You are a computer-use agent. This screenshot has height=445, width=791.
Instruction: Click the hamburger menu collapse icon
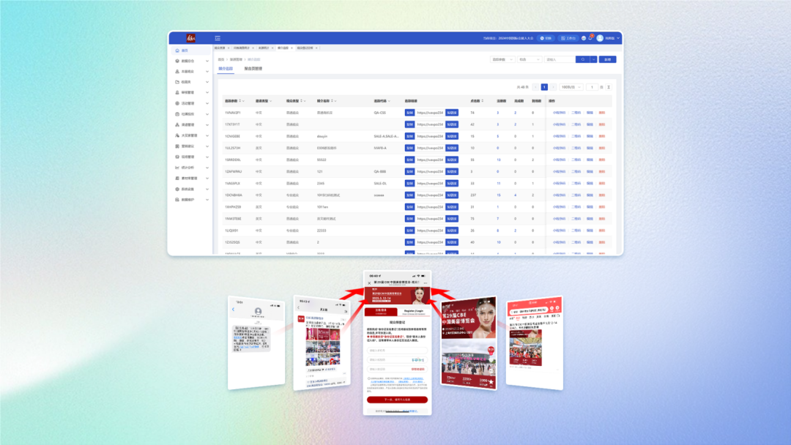[x=218, y=38]
